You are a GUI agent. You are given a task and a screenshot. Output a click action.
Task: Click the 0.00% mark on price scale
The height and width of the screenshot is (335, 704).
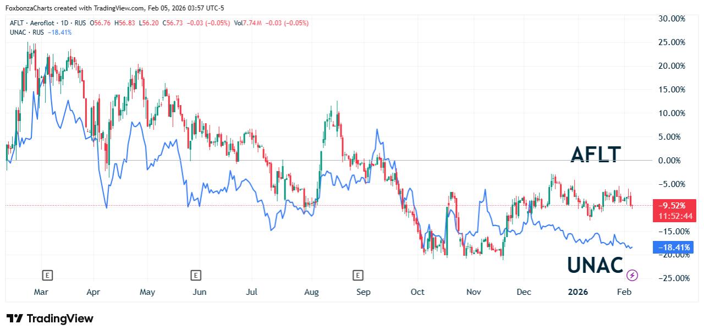[673, 161]
